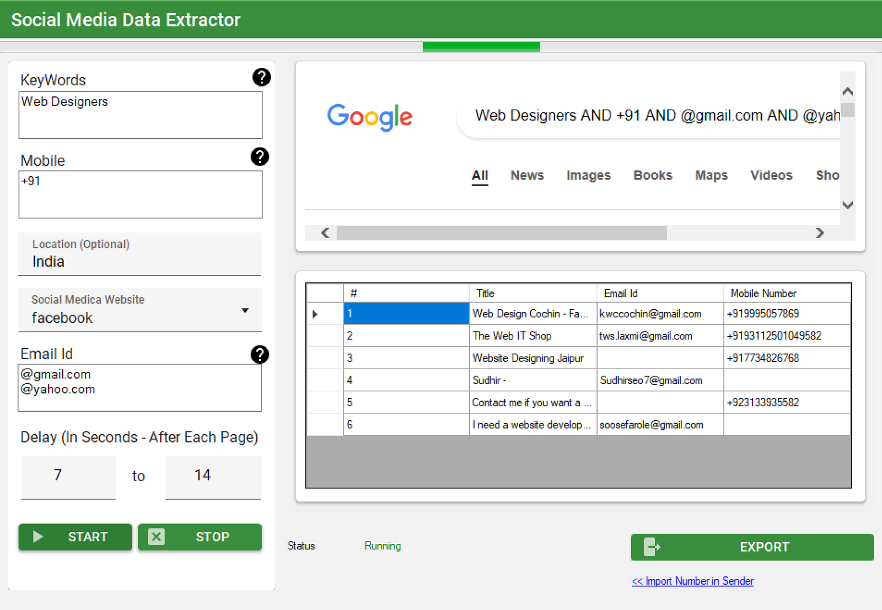The image size is (882, 610).
Task: Stop the extraction with the STOP button
Action: pos(200,537)
